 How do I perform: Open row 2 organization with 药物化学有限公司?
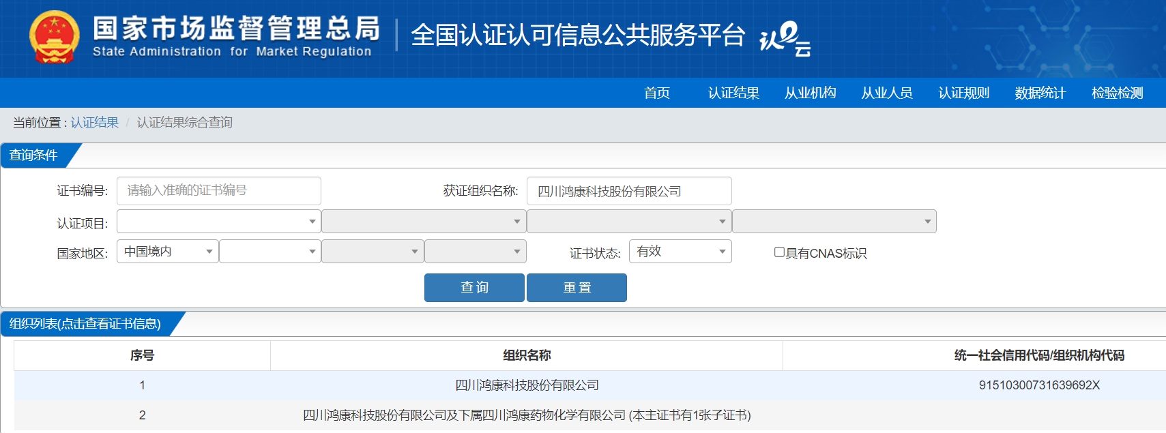point(527,415)
